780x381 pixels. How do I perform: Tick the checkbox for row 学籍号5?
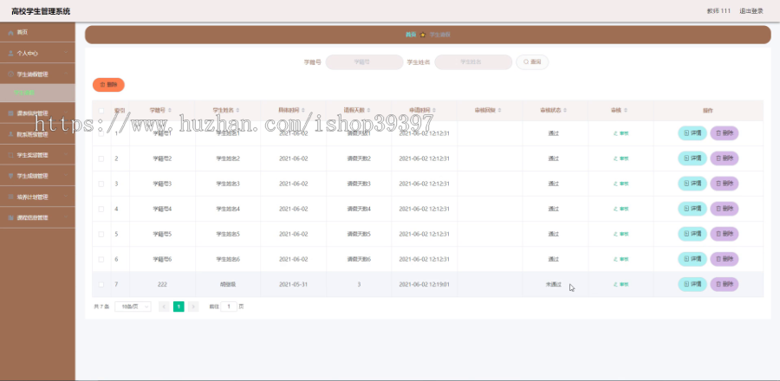101,234
